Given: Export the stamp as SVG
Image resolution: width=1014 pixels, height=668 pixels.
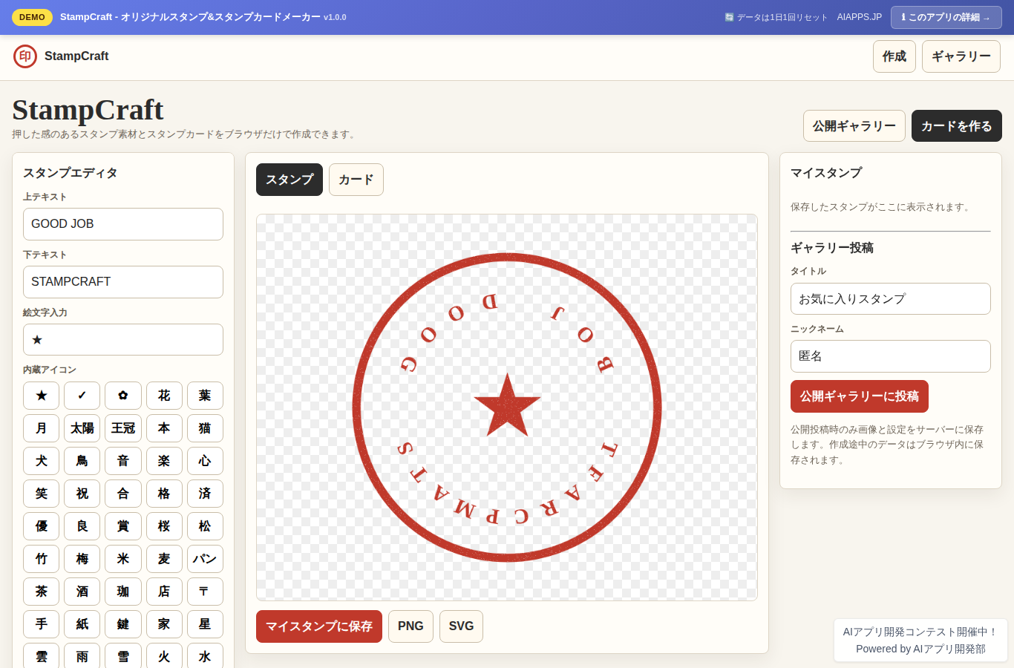Looking at the screenshot, I should pos(461,626).
